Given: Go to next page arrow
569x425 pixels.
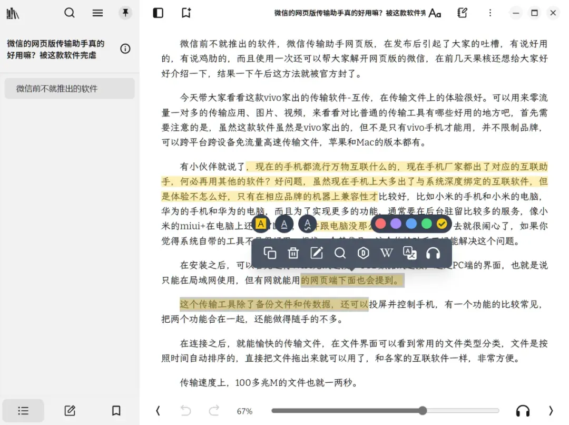Looking at the screenshot, I should click(551, 411).
